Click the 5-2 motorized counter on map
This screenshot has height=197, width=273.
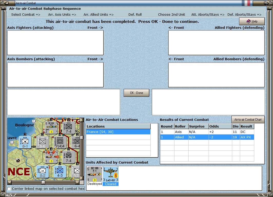(x=43, y=172)
